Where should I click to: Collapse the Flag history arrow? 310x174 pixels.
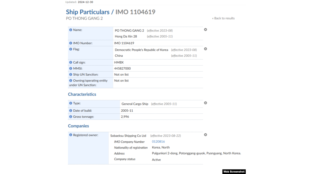point(206,49)
